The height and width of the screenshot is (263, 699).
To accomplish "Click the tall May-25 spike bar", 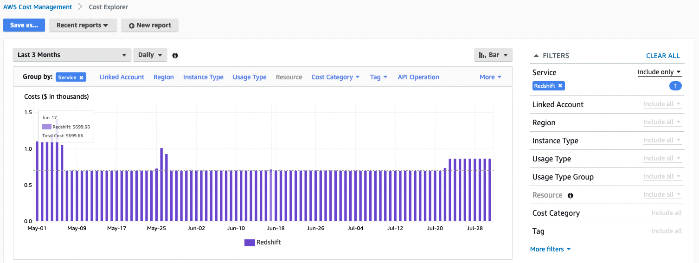I will (x=161, y=184).
